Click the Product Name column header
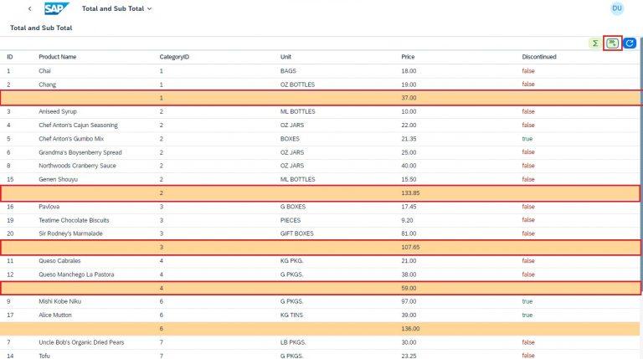The image size is (643, 359). (58, 57)
